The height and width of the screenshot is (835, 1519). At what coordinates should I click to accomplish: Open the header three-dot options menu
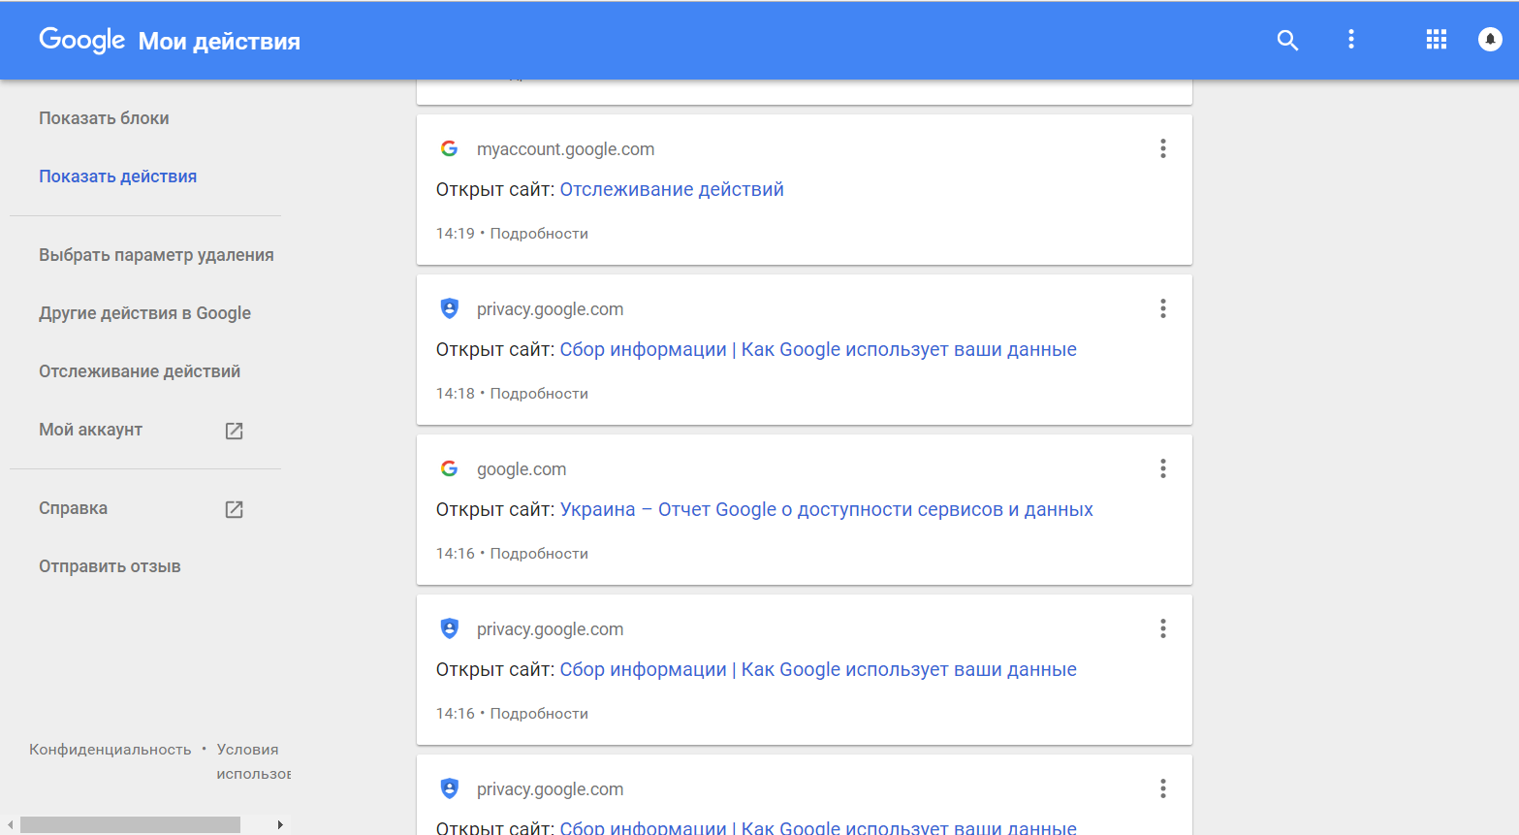[1351, 40]
